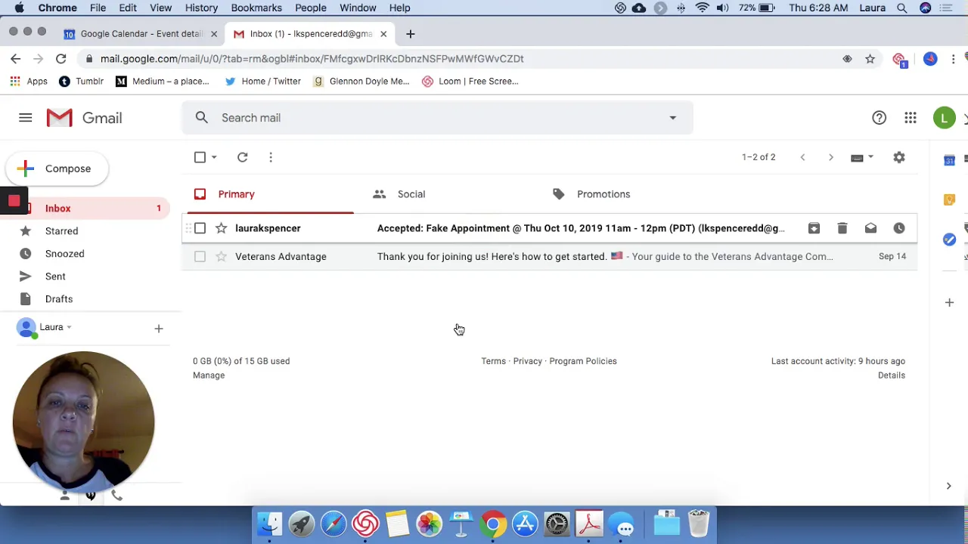Open Chrome in the Dock
Viewport: 968px width, 544px height.
click(x=492, y=524)
